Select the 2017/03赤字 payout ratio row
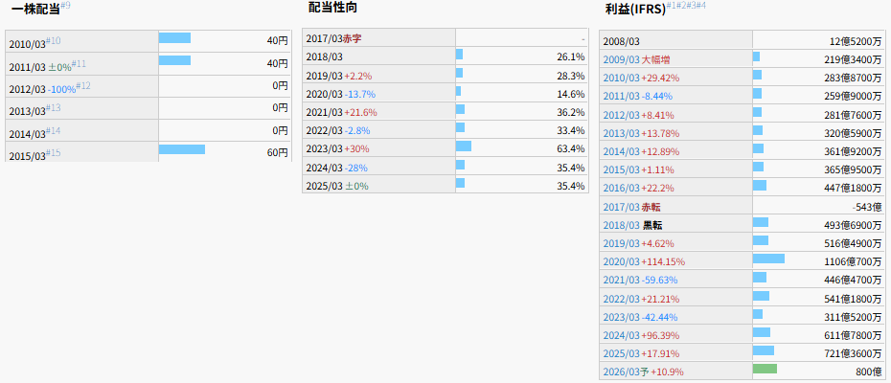The width and height of the screenshot is (891, 383). click(334, 39)
